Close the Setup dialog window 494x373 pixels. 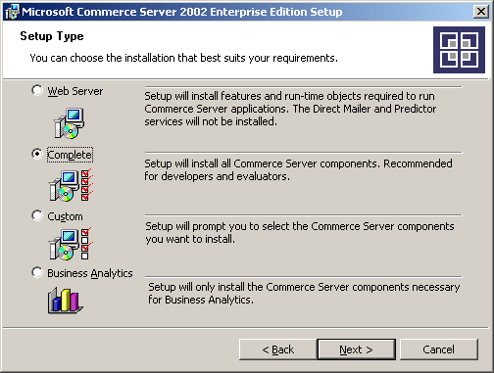click(481, 12)
